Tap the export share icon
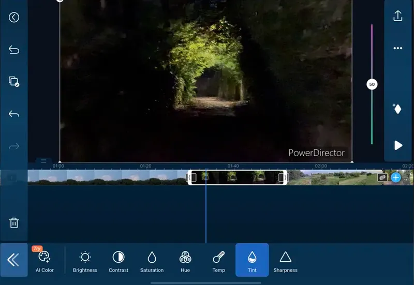This screenshot has height=285, width=414. point(397,16)
